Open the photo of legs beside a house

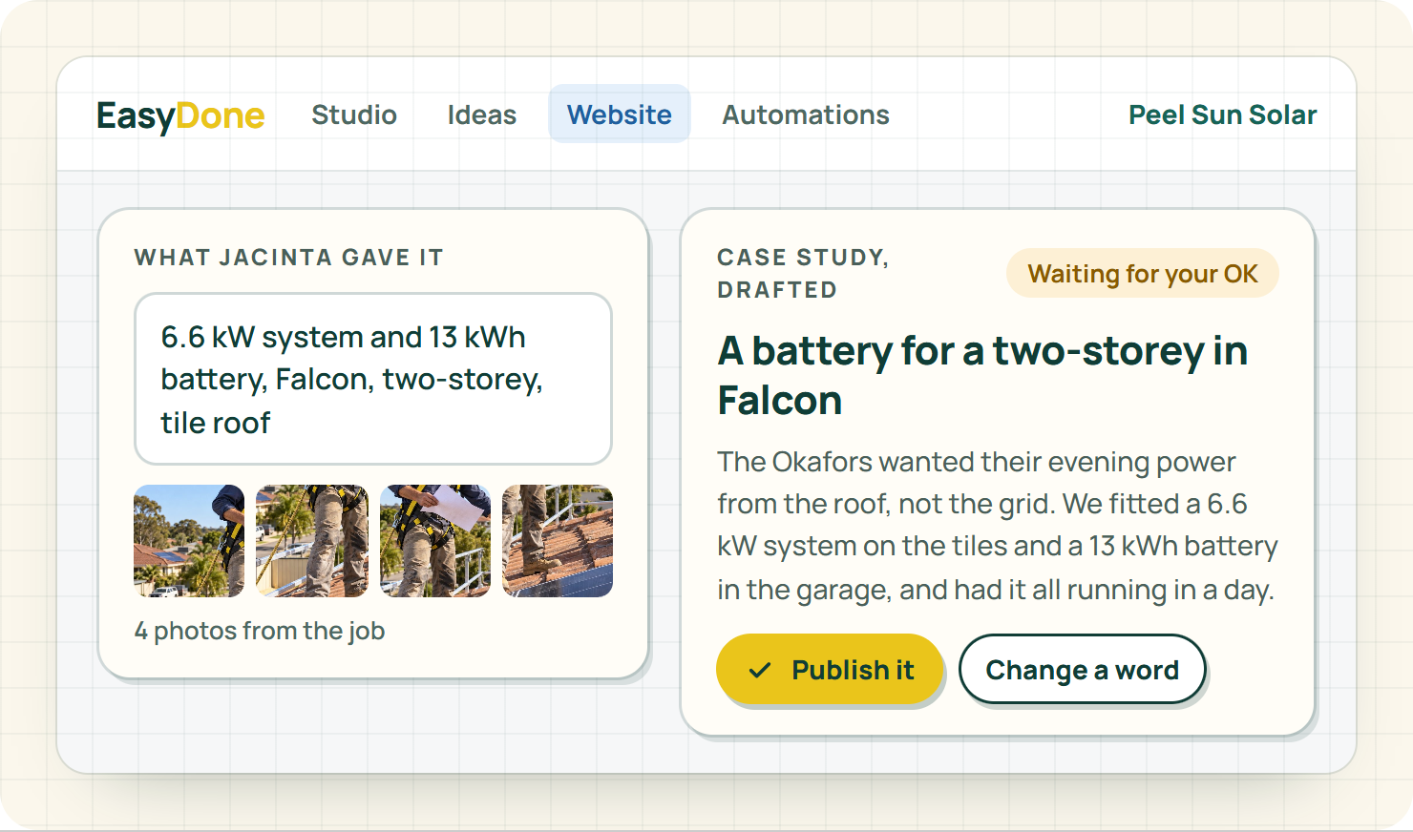(x=312, y=541)
